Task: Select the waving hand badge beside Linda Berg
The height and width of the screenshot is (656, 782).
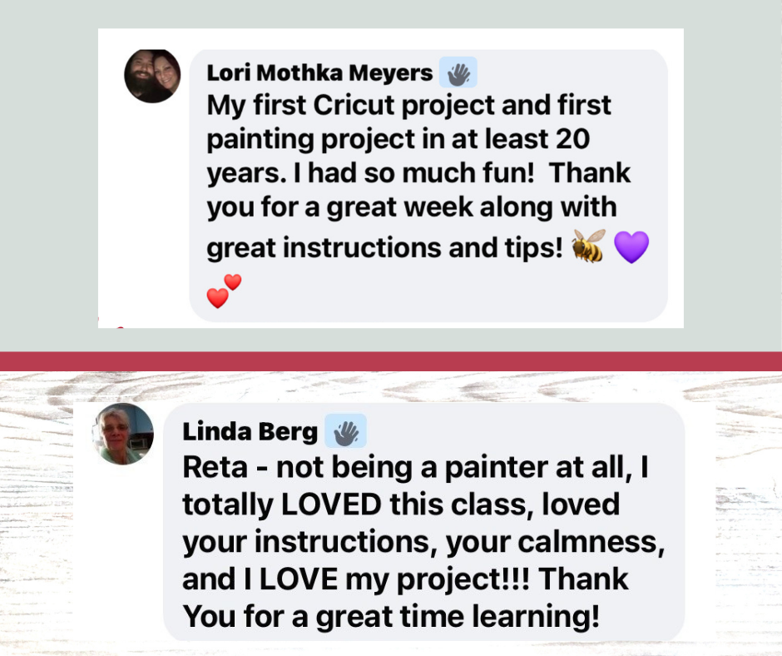Action: [345, 431]
